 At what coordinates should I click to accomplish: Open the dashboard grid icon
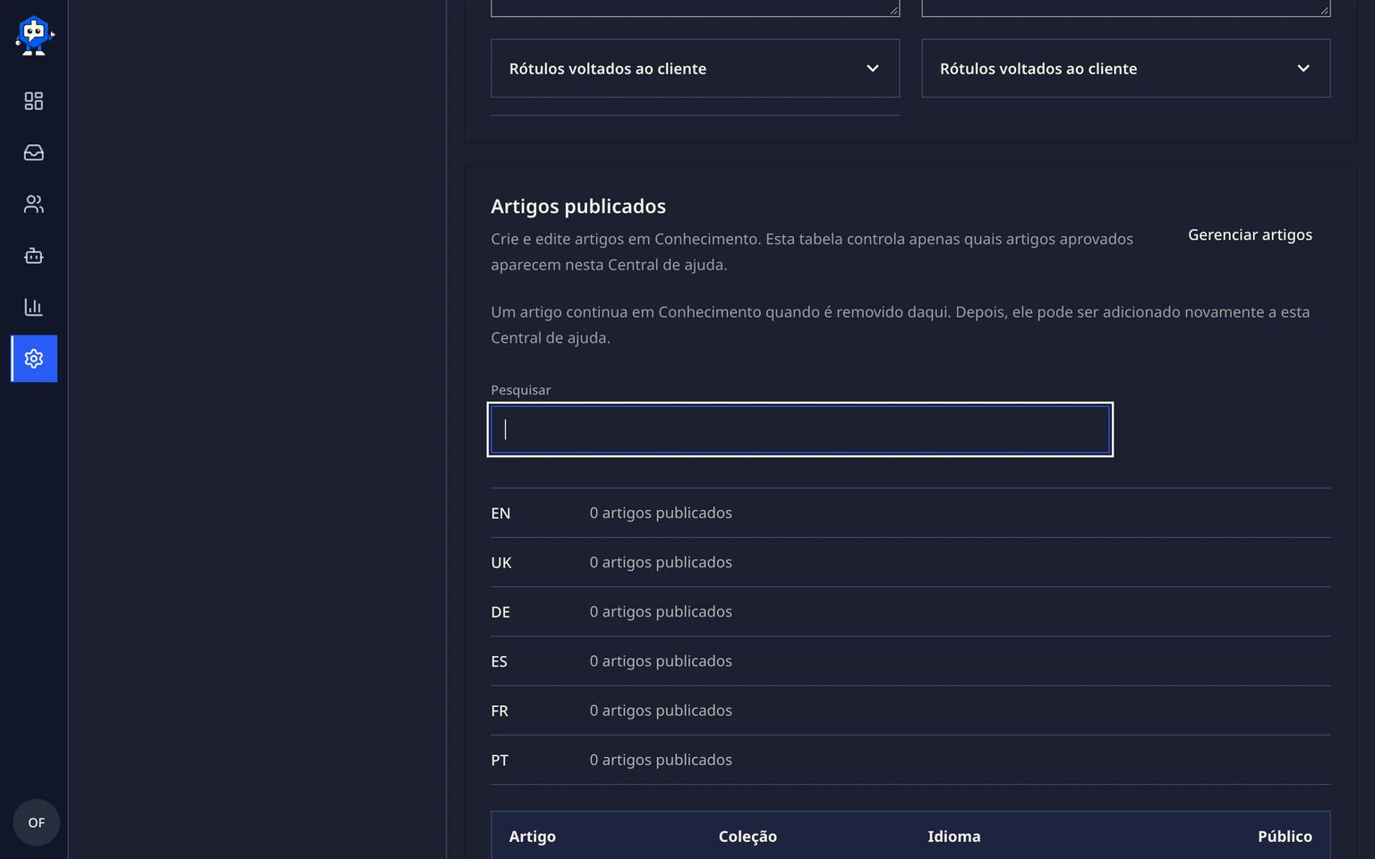34,101
